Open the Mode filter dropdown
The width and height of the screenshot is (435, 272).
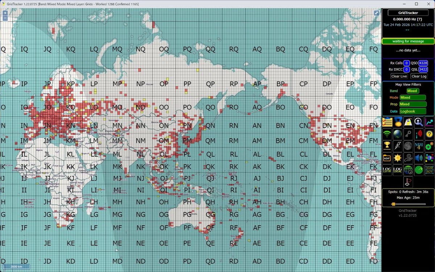click(413, 98)
